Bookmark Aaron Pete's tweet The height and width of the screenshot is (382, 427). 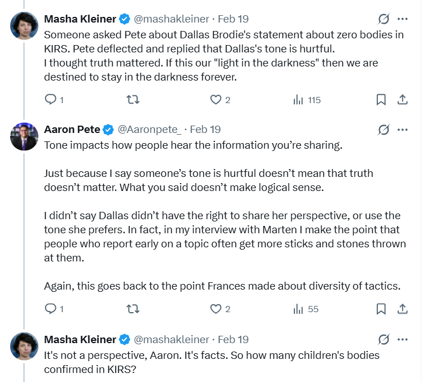381,309
